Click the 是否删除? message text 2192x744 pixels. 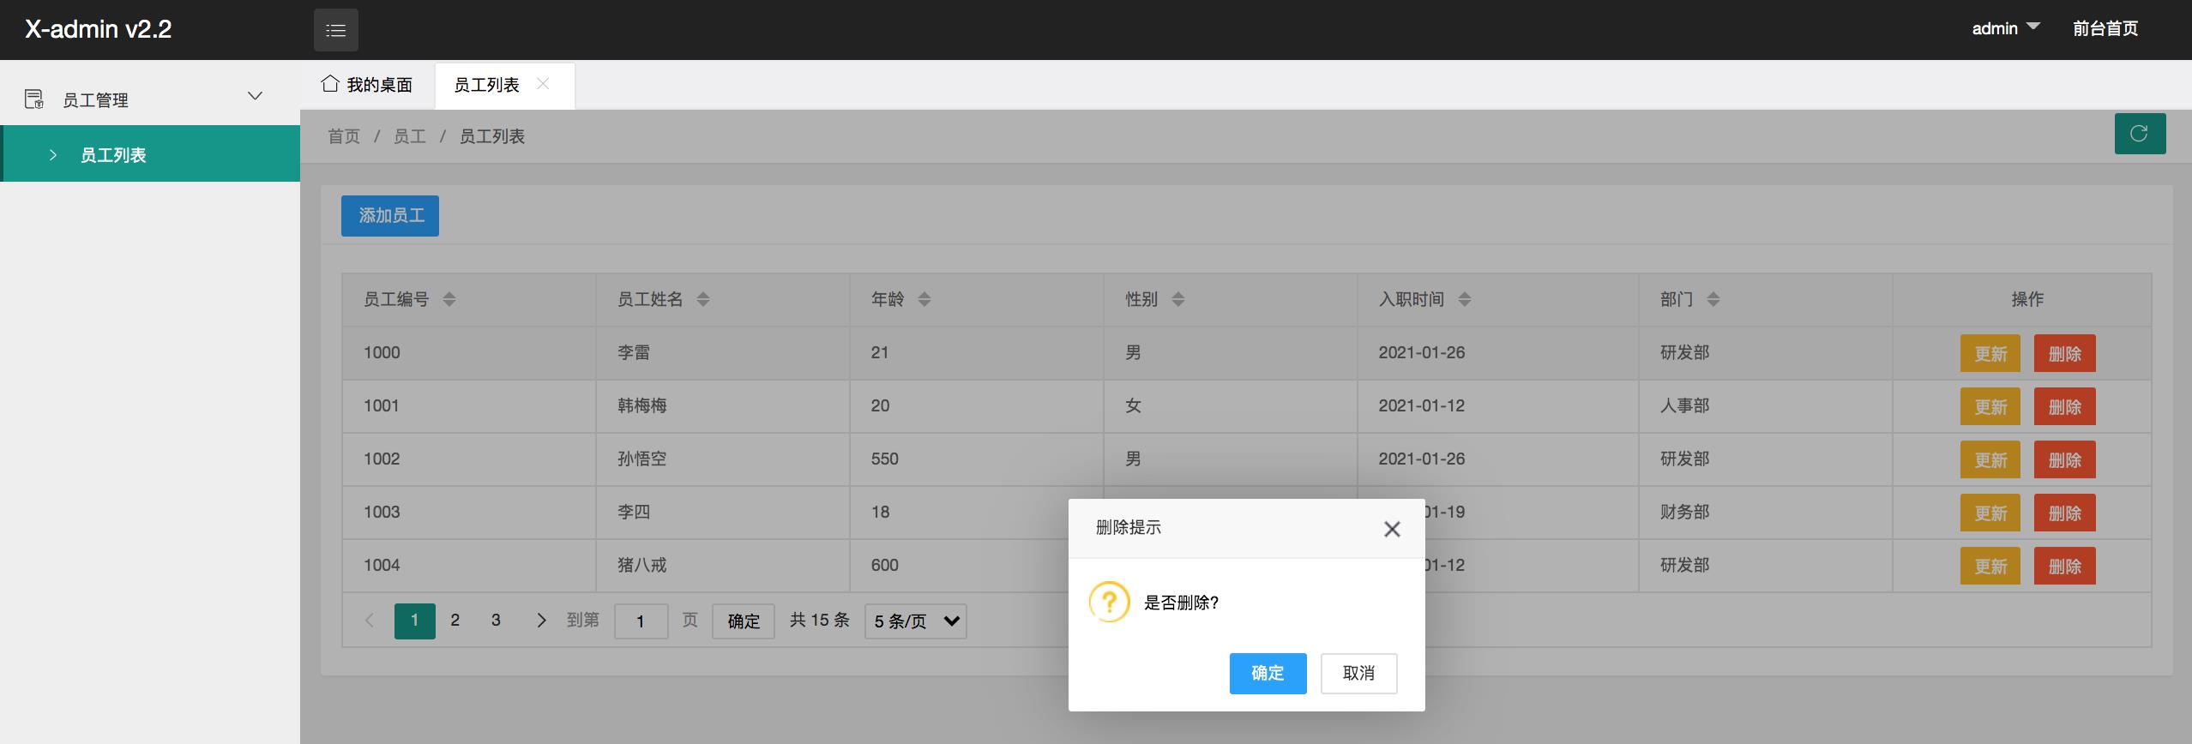coord(1181,603)
